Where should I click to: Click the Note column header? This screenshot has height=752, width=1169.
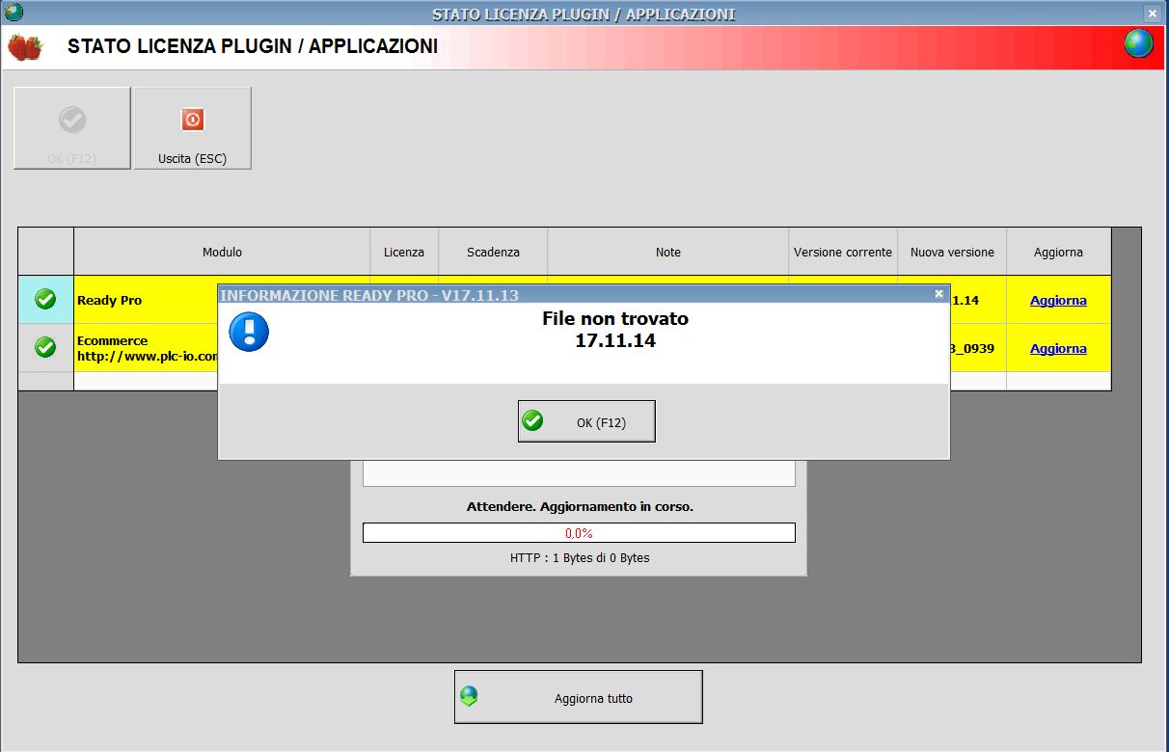pyautogui.click(x=668, y=252)
